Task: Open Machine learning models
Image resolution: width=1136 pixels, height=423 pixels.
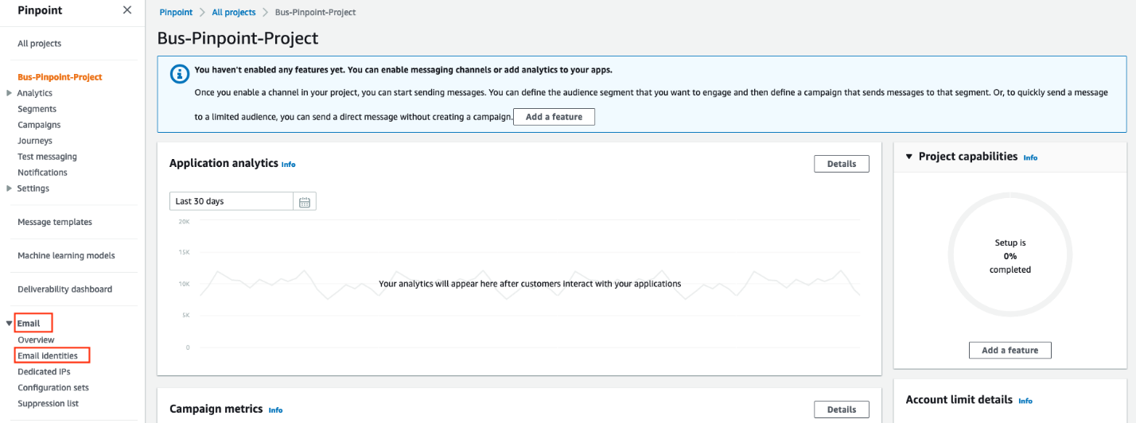Action: (66, 256)
